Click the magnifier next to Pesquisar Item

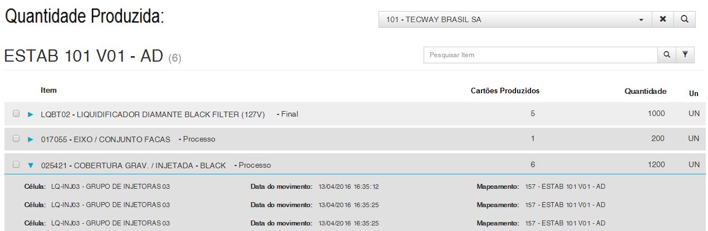(667, 55)
